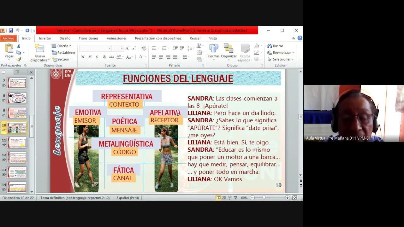Click the PowerPoint Help question icon
The height and width of the screenshot is (227, 404).
coord(300,38)
